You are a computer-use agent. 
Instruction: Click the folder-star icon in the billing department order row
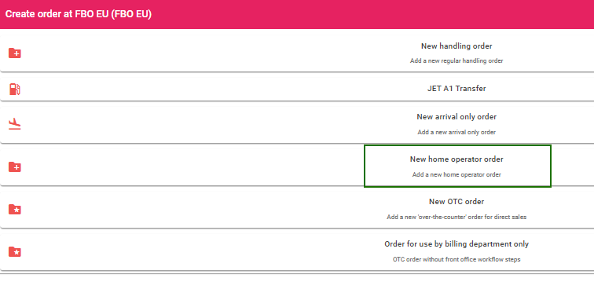pos(15,251)
